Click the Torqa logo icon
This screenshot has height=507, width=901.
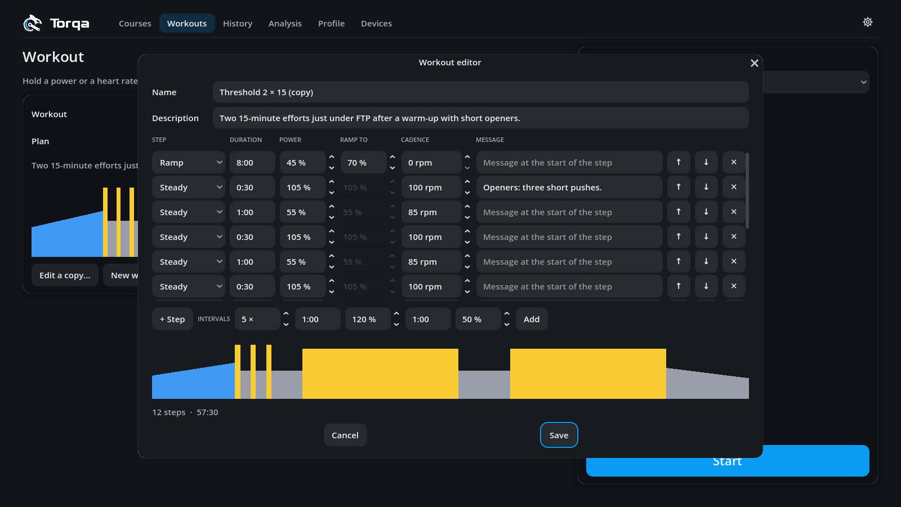pos(32,23)
